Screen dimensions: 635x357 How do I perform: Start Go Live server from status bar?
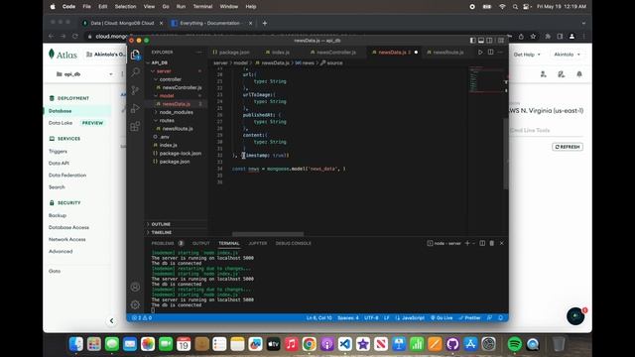point(442,318)
